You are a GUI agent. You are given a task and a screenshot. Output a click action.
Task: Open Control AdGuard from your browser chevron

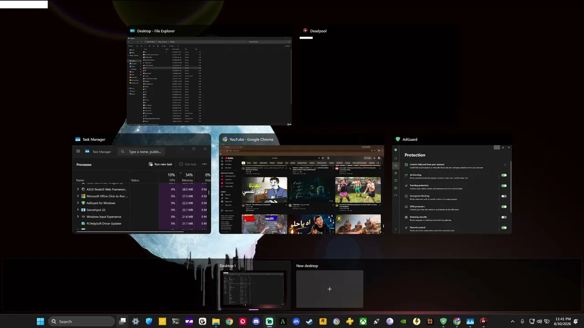[505, 164]
